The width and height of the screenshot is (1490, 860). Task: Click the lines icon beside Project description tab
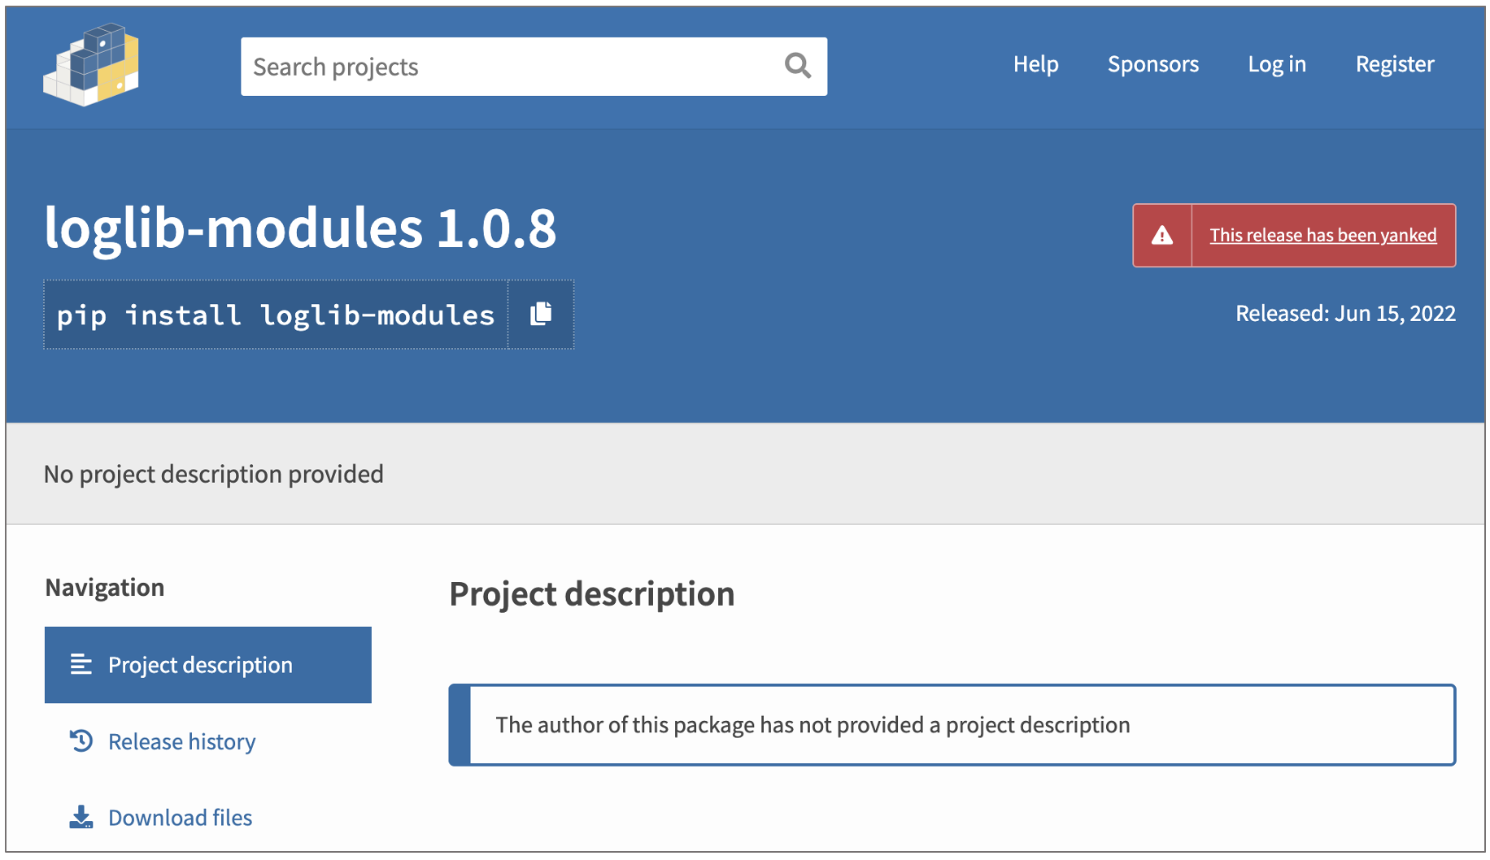click(81, 664)
